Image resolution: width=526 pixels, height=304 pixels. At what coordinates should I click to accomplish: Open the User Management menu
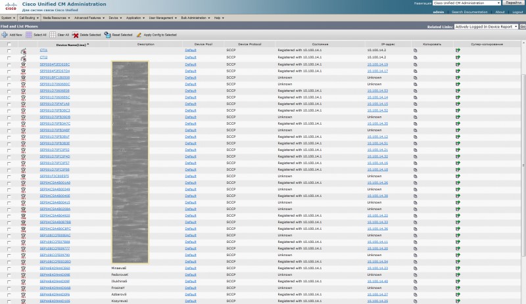(162, 18)
